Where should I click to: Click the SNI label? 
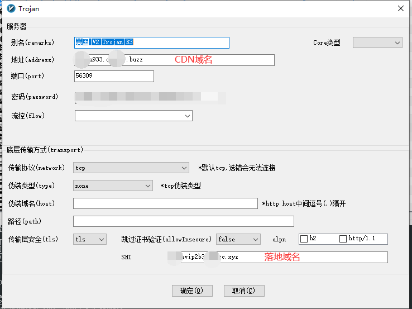click(126, 257)
